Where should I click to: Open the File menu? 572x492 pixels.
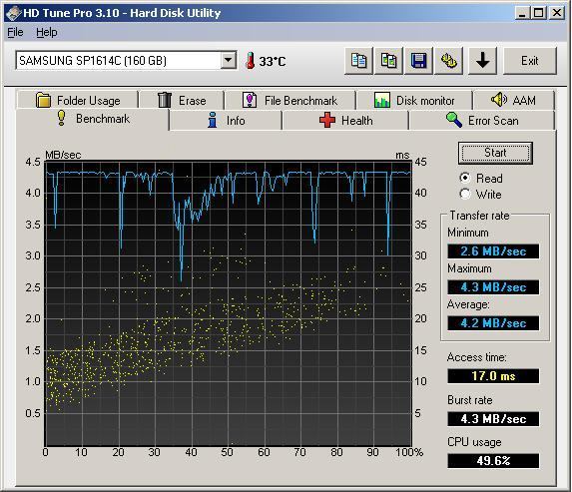pos(15,33)
